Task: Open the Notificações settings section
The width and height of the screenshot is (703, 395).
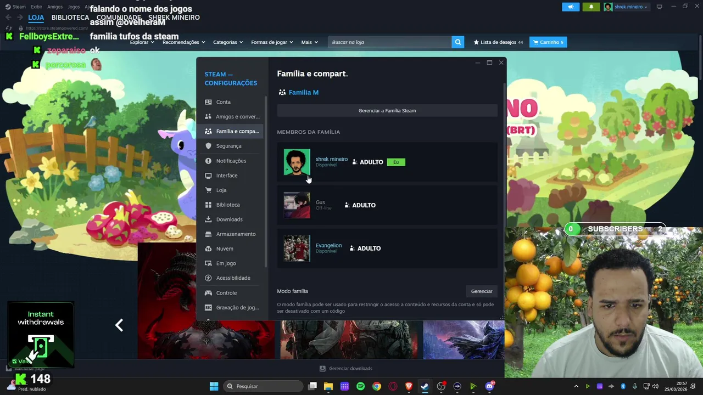Action: click(x=231, y=161)
